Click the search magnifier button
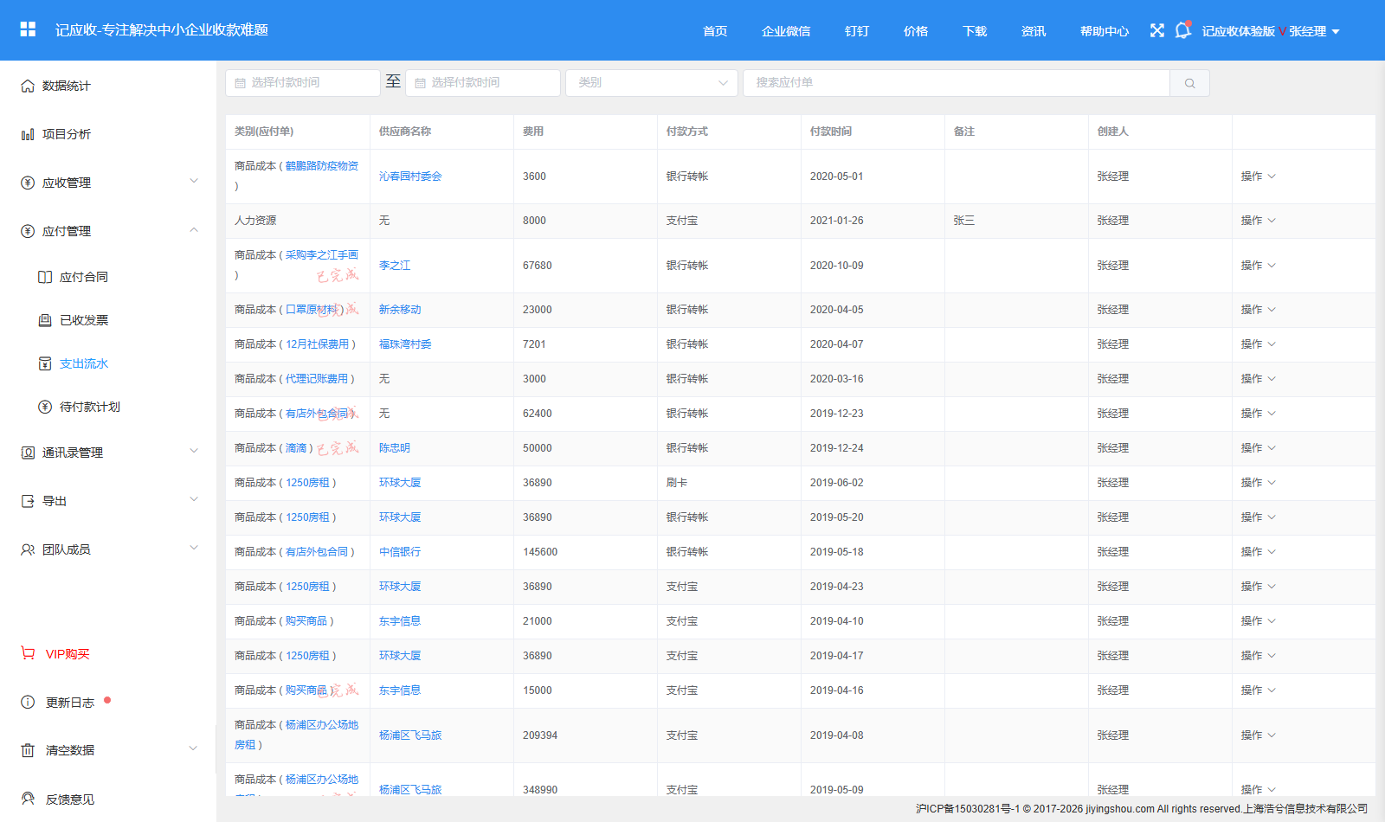This screenshot has height=822, width=1385. click(1190, 83)
